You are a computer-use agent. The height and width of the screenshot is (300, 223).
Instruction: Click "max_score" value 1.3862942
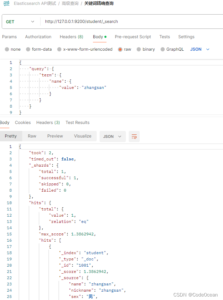click(x=82, y=234)
